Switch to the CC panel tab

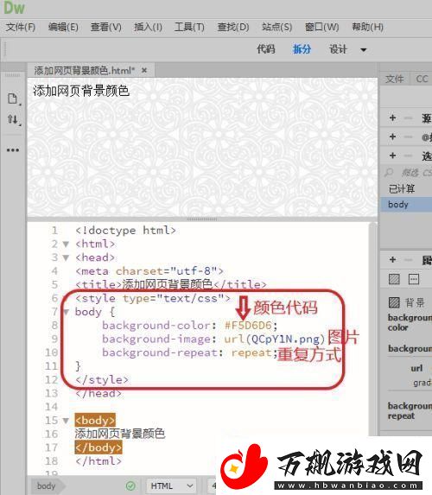click(422, 79)
